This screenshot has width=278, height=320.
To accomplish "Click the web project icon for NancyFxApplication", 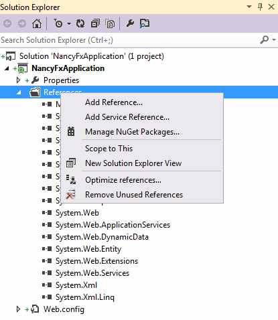I will click(23, 68).
